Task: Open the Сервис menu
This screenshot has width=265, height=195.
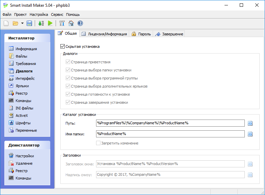Action: point(57,14)
